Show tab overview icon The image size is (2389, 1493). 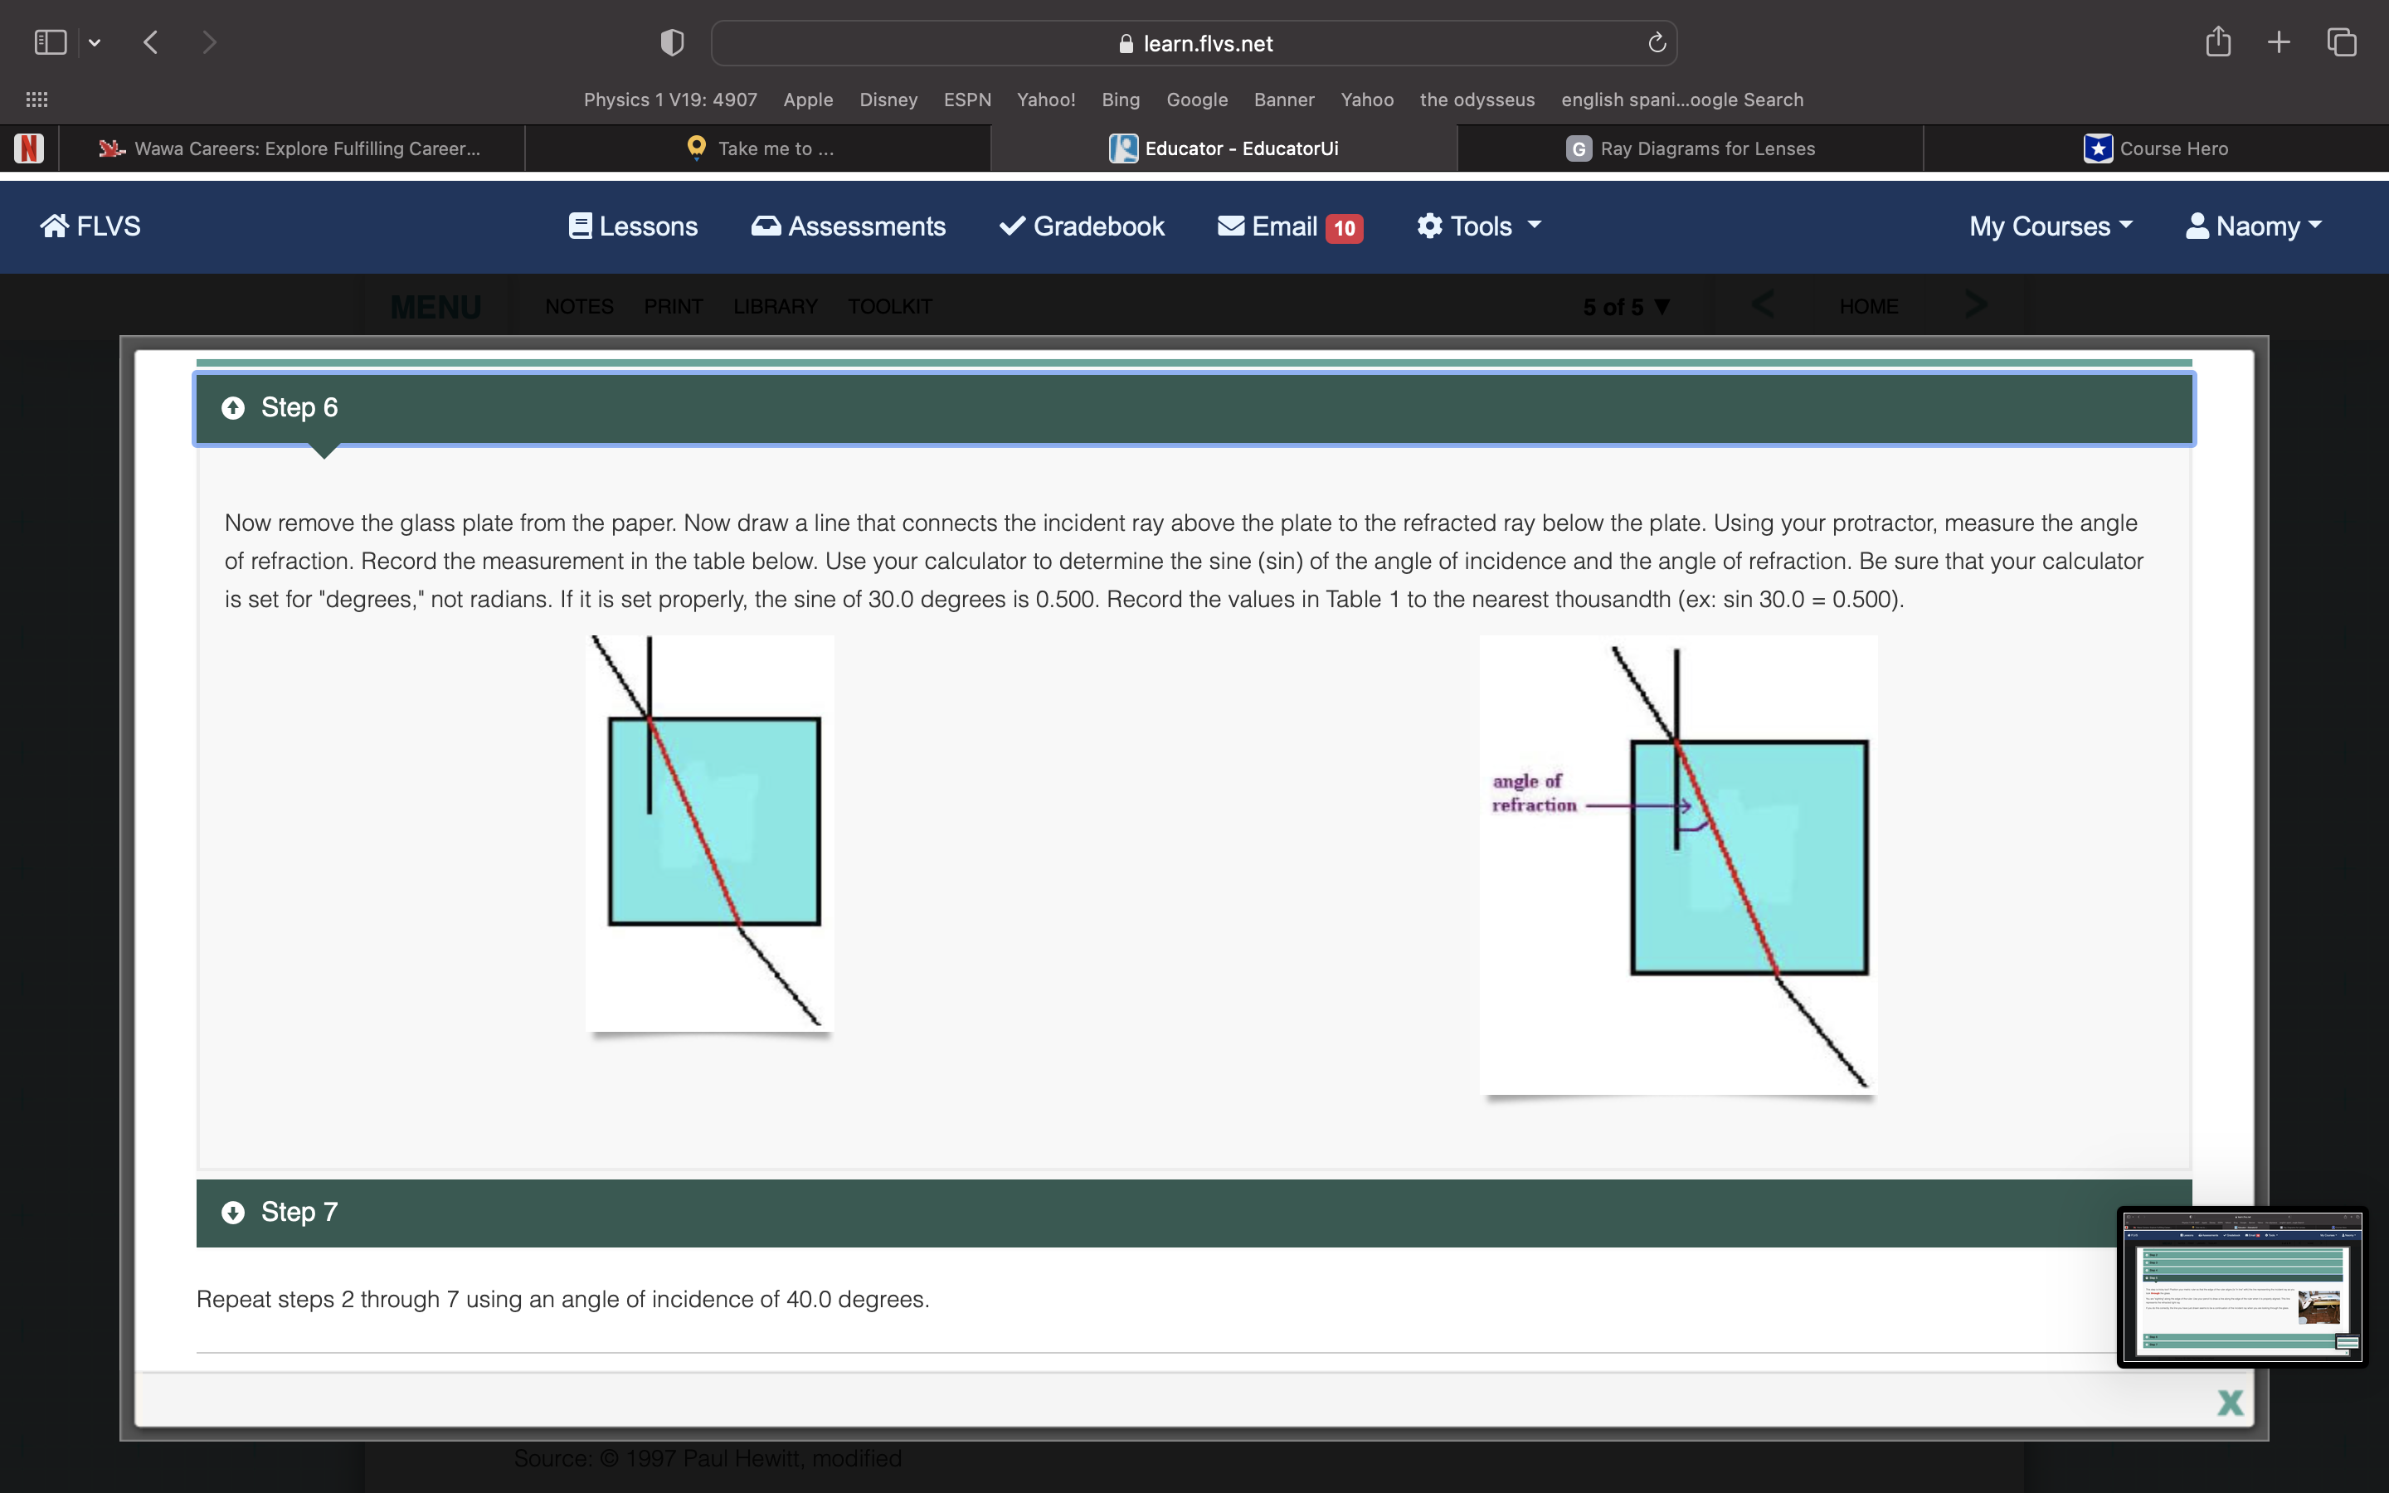coord(2342,42)
